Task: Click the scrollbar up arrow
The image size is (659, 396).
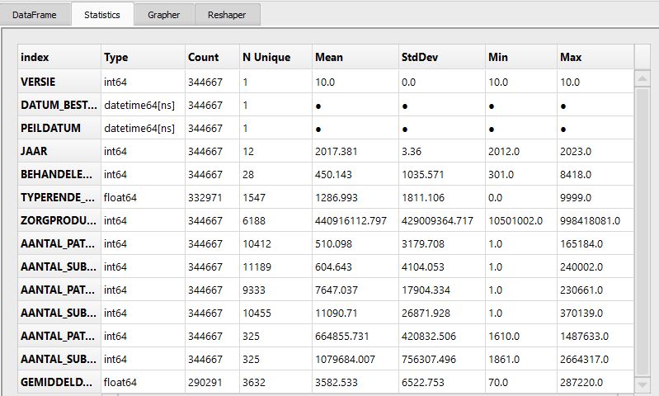Action: tap(642, 78)
